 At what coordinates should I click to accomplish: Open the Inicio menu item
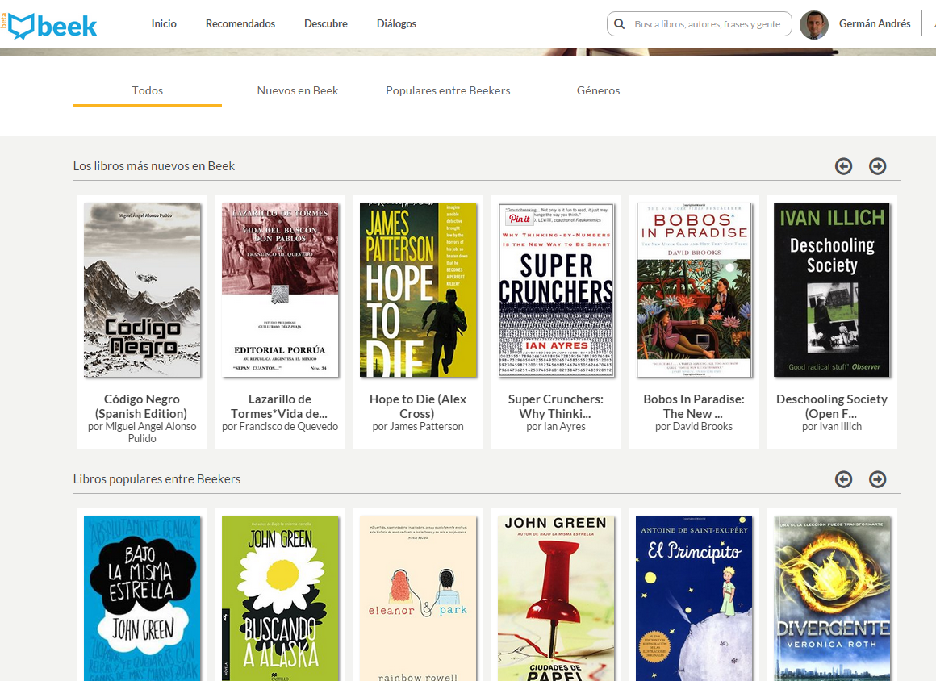tap(164, 24)
